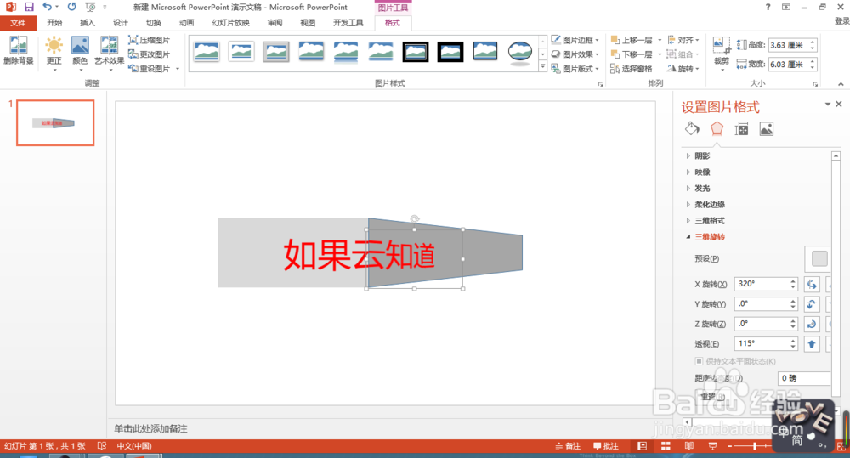
Task: Click the Notes (备注) status bar button
Action: (568, 446)
